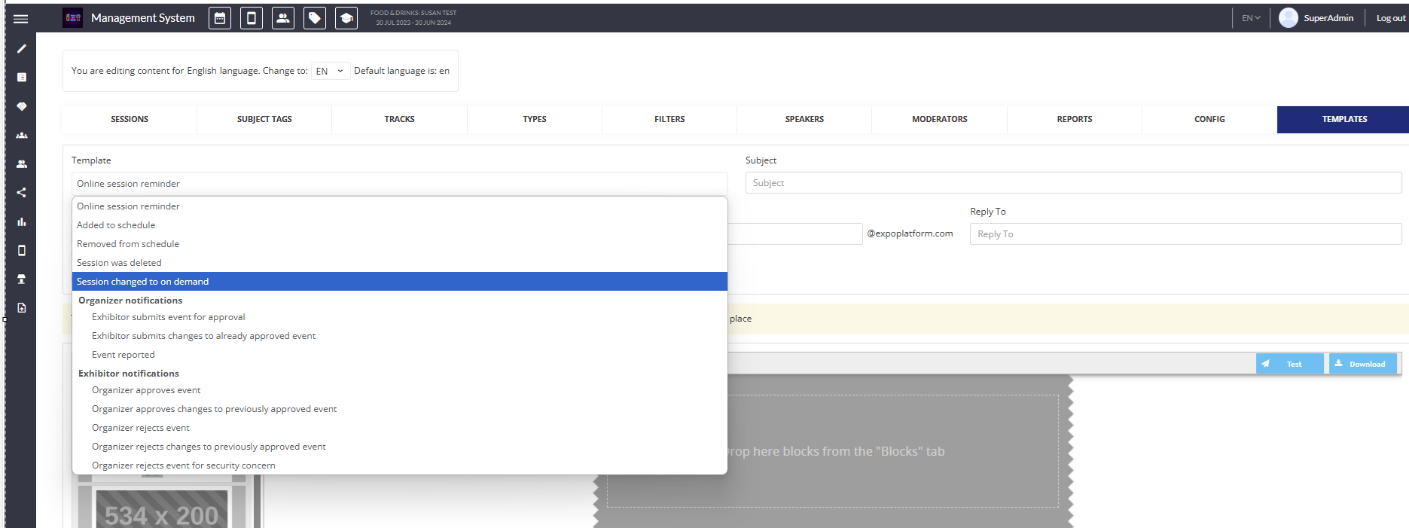Click the tag icon in top bar

(x=314, y=18)
